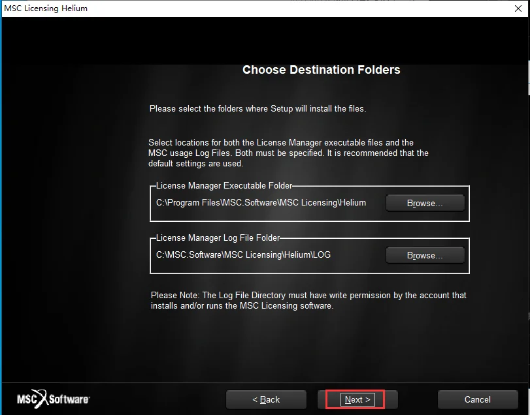Select the log folder path C:\MSC.Software\MSC Licensing\Helium\LOG

pyautogui.click(x=243, y=254)
